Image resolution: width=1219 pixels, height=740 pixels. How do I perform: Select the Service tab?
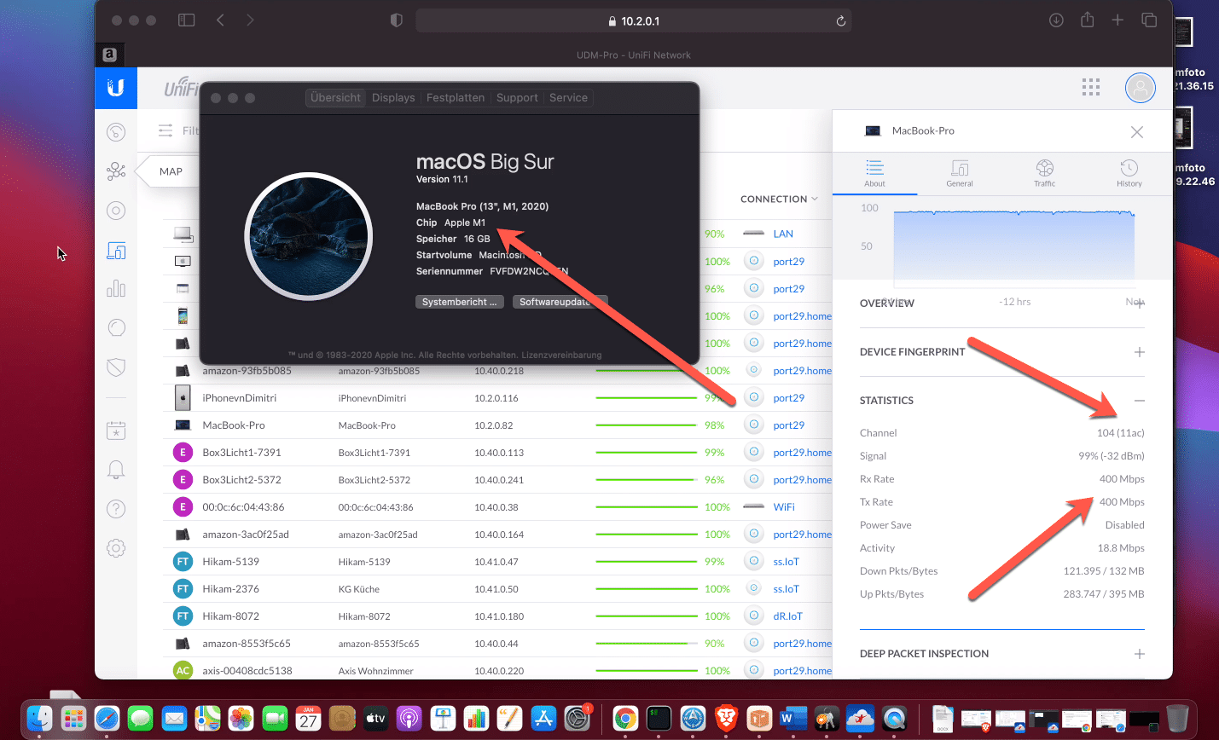click(x=568, y=98)
